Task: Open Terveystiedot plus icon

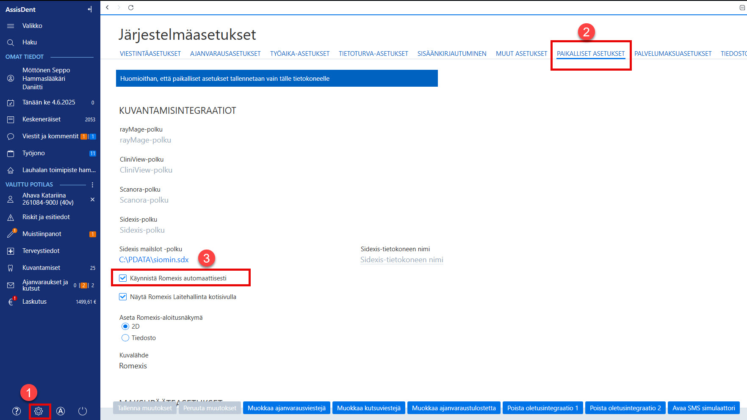Action: pyautogui.click(x=11, y=251)
